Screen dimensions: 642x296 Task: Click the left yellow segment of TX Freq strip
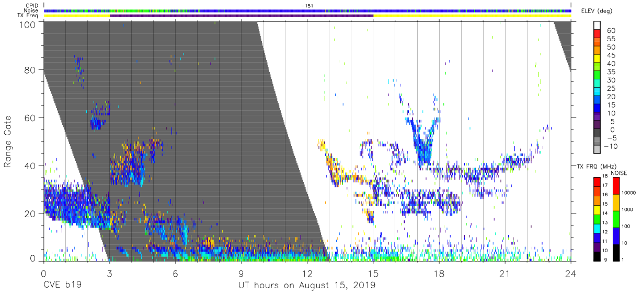pos(77,16)
